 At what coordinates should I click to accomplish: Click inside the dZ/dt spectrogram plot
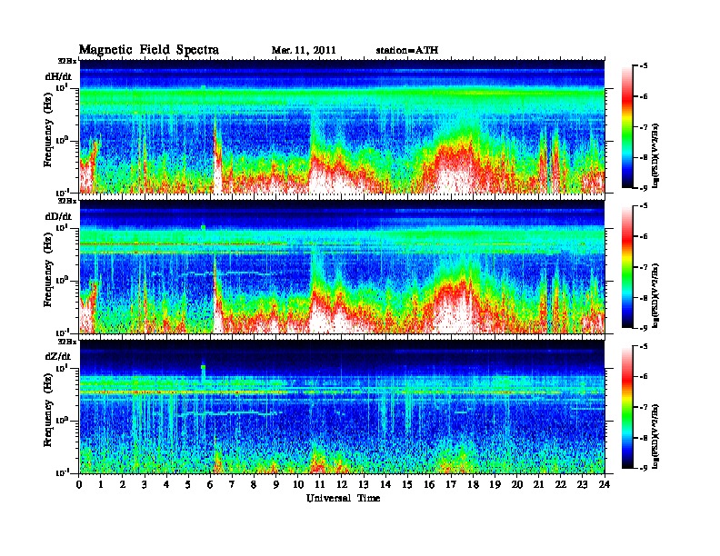342,407
